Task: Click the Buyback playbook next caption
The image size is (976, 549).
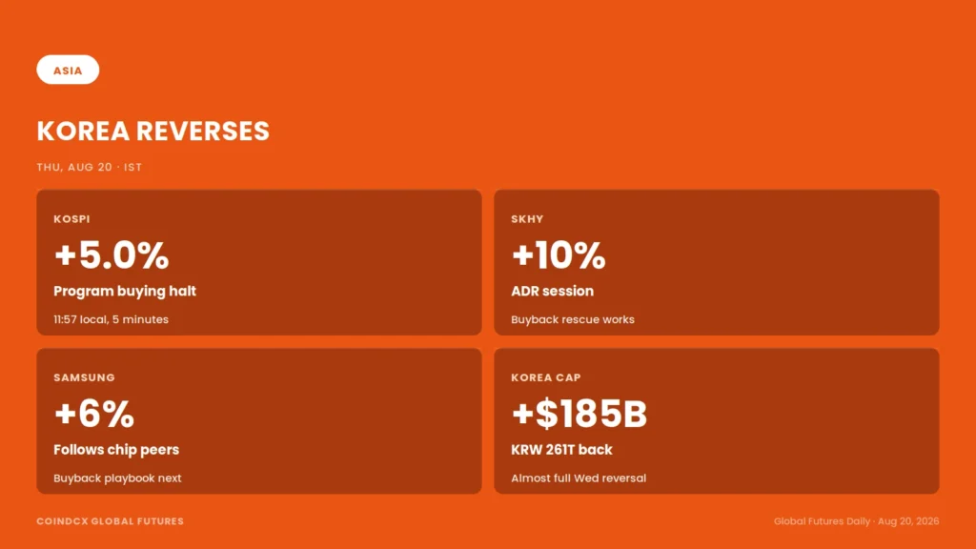Action: pyautogui.click(x=117, y=478)
